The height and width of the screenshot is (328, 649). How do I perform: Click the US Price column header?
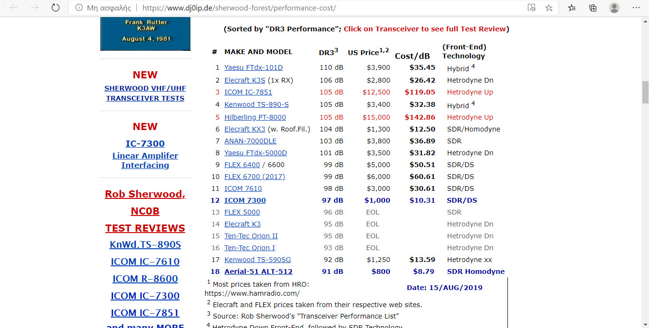369,52
